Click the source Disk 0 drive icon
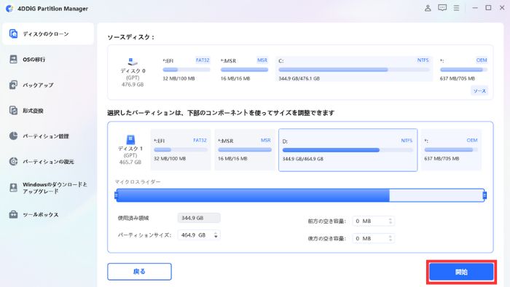 tap(133, 61)
